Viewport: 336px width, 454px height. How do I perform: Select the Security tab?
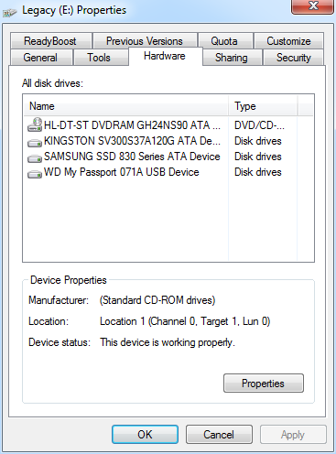click(293, 58)
